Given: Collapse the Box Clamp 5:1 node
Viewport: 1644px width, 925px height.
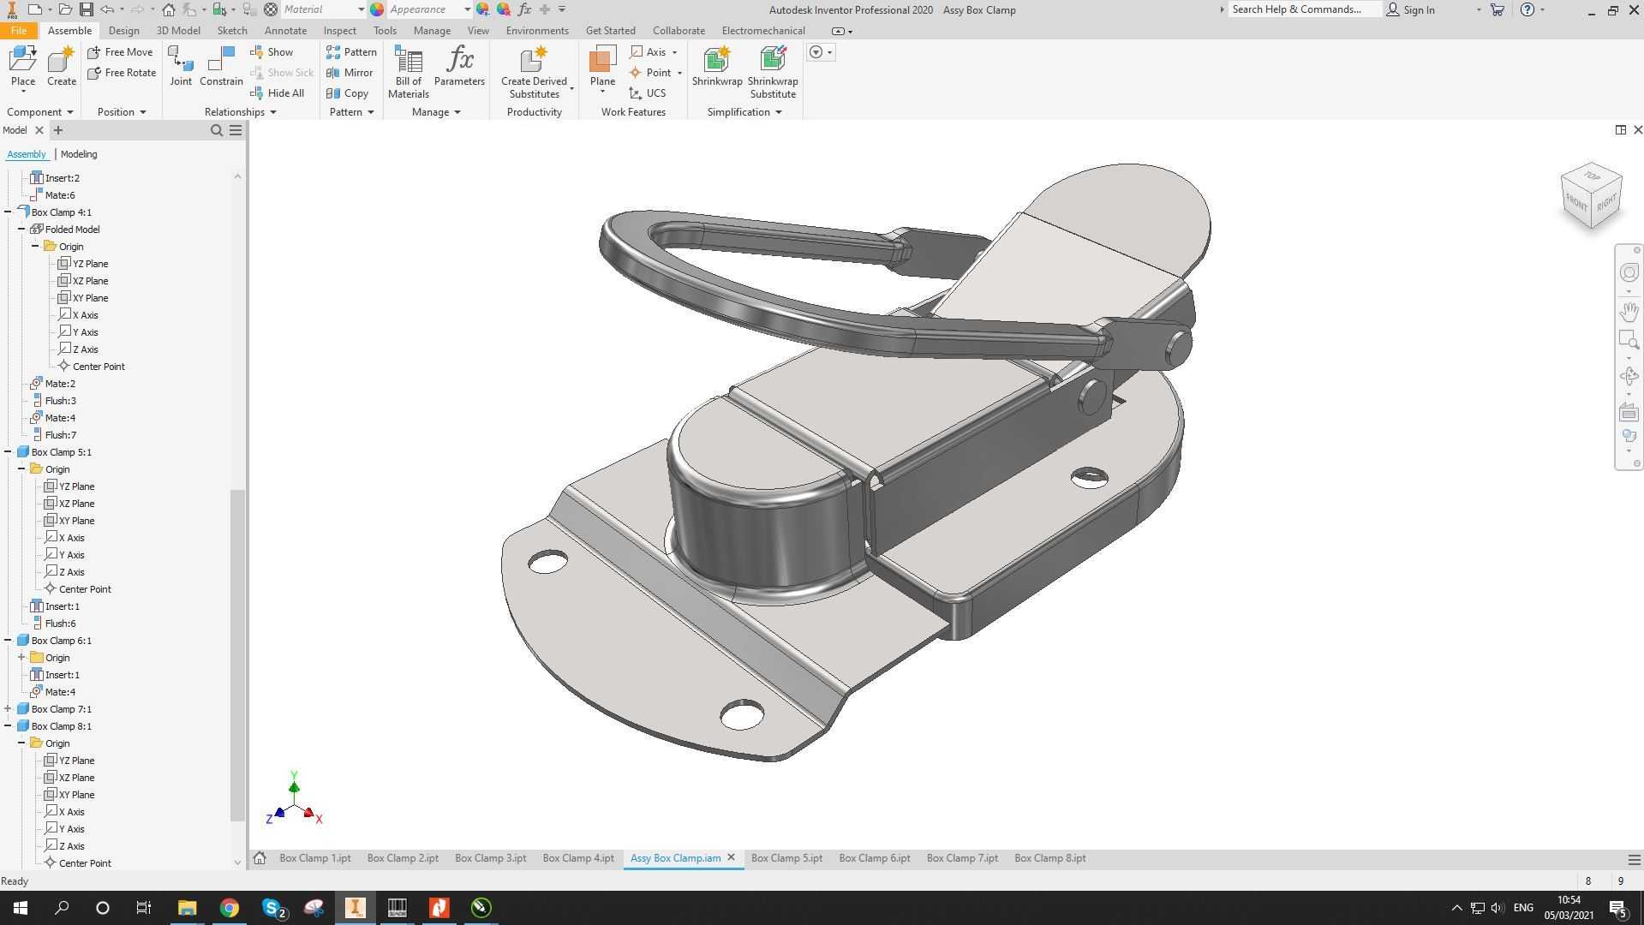Looking at the screenshot, I should pos(8,452).
